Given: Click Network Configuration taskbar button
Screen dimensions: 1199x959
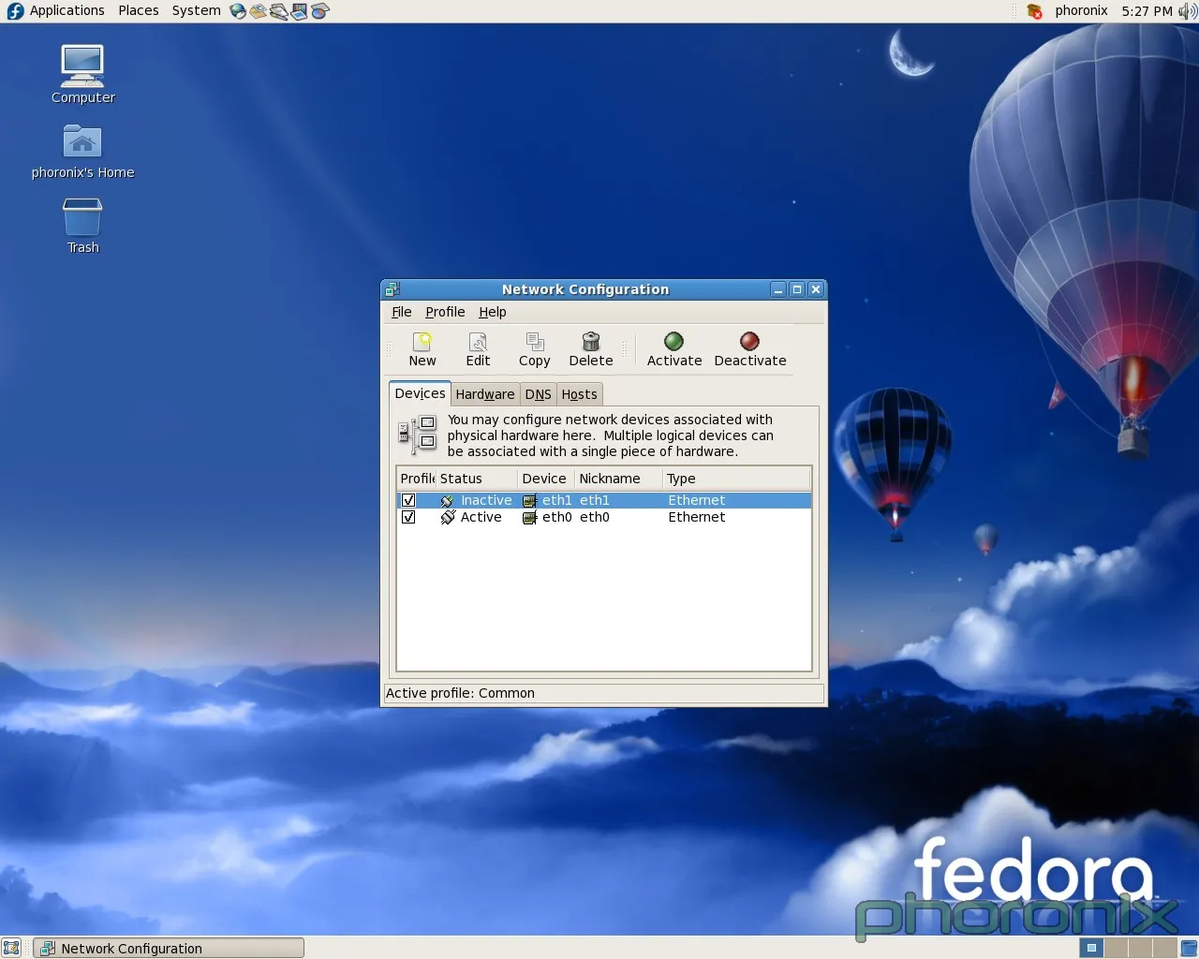Looking at the screenshot, I should pyautogui.click(x=169, y=948).
